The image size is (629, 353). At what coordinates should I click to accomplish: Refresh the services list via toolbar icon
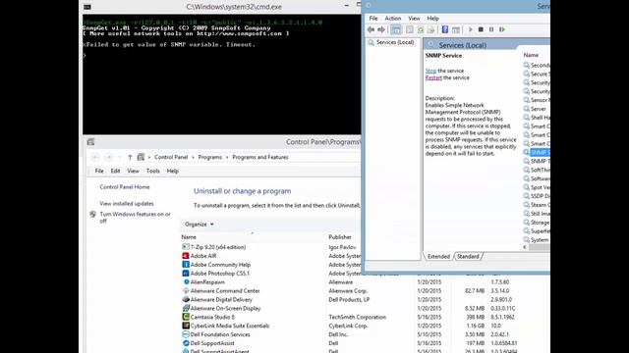[421, 29]
